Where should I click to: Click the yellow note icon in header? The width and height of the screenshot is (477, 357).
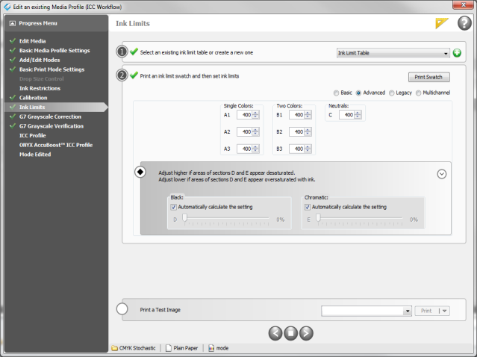click(x=442, y=23)
